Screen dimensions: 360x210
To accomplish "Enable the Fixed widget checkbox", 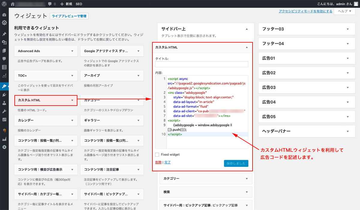I will point(157,154).
